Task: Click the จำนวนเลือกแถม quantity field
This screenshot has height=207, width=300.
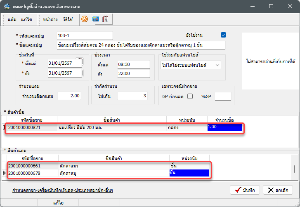Action: [x=69, y=96]
